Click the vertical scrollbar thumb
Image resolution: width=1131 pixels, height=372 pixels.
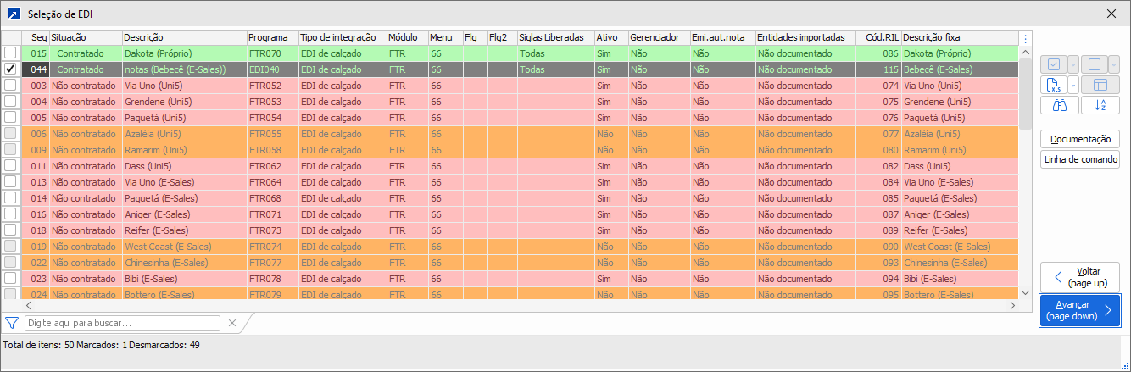coord(1025,93)
